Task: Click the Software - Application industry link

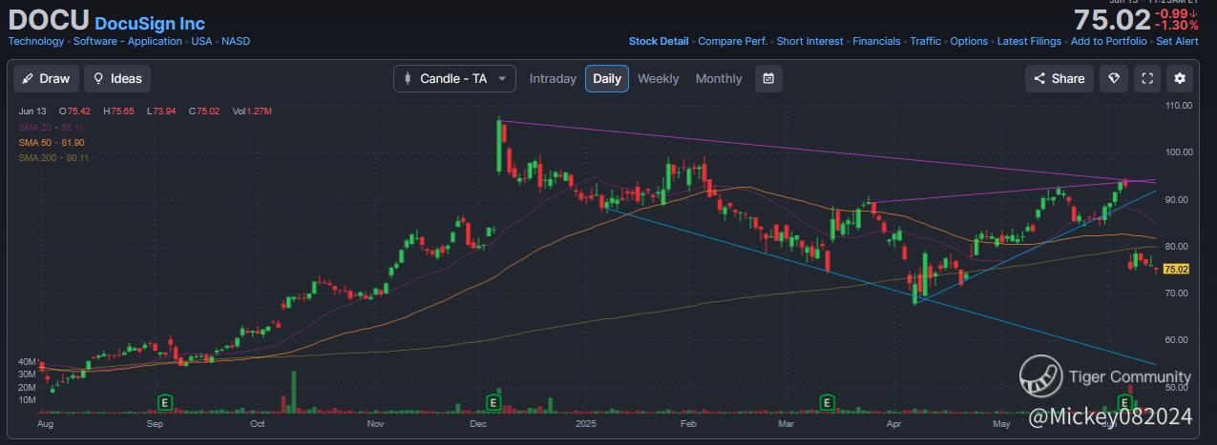Action: tap(128, 41)
